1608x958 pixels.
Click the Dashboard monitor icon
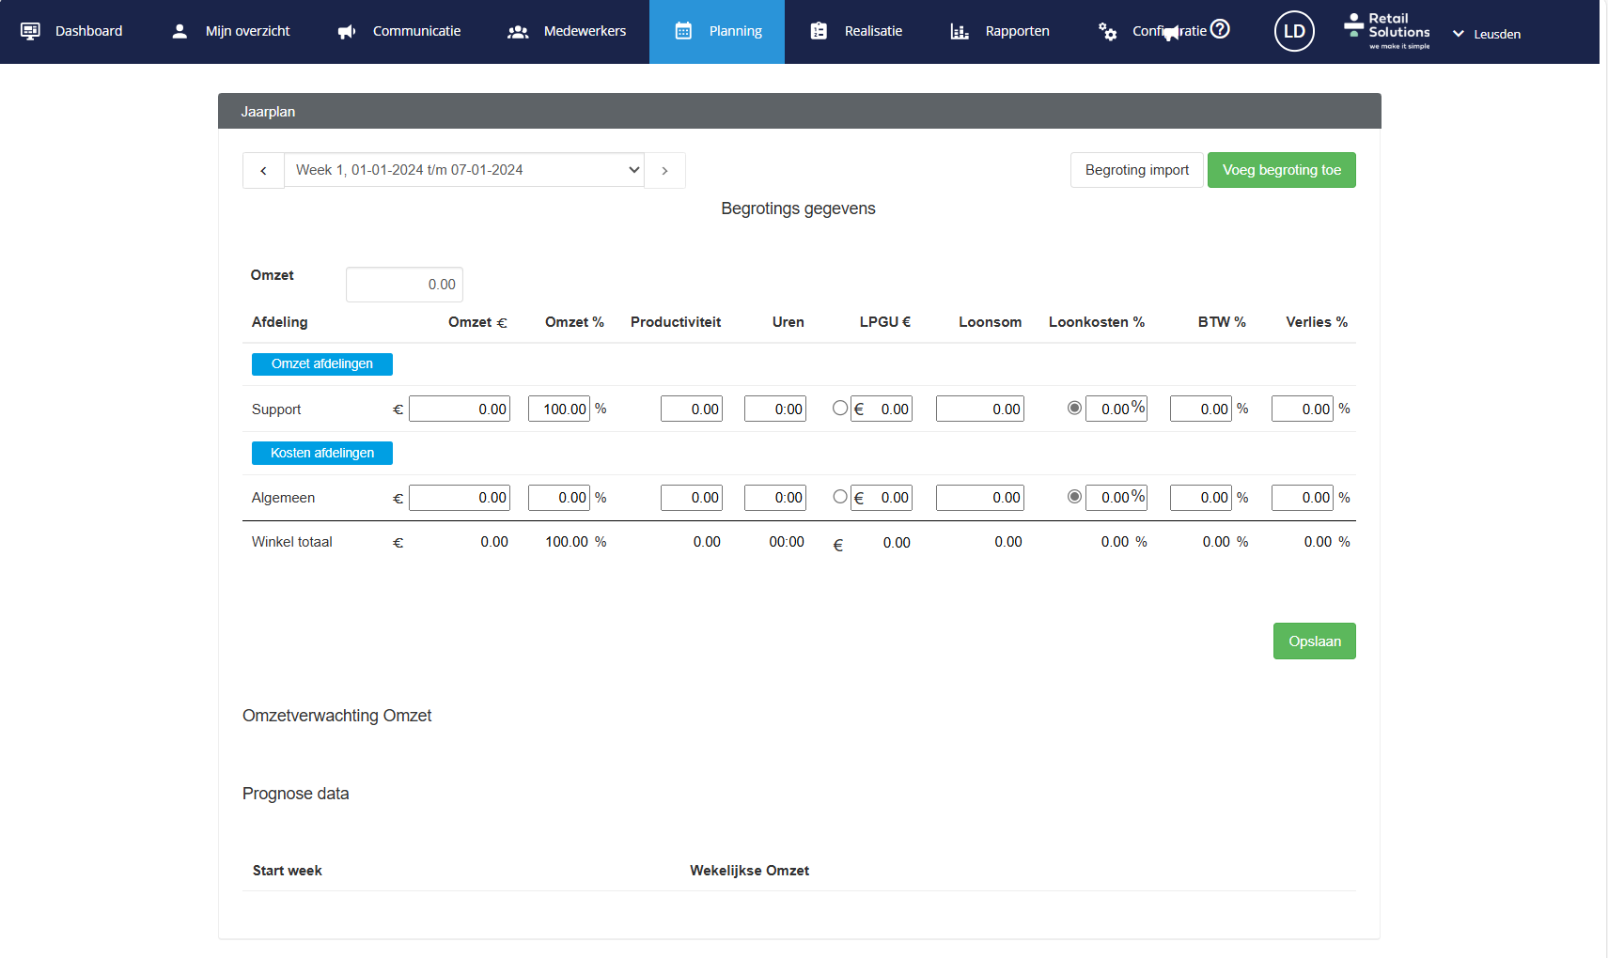30,31
